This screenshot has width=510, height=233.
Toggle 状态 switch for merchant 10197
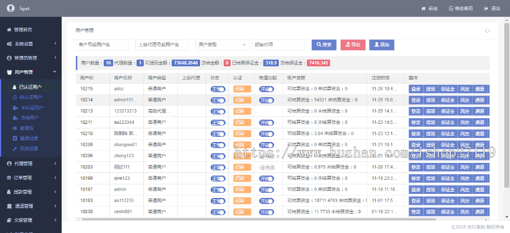point(218,190)
